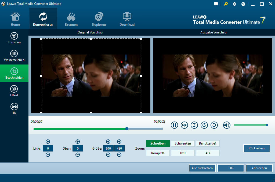This screenshot has height=182, width=275.
Task: Open the feedback chat icon
Action: click(216, 4)
